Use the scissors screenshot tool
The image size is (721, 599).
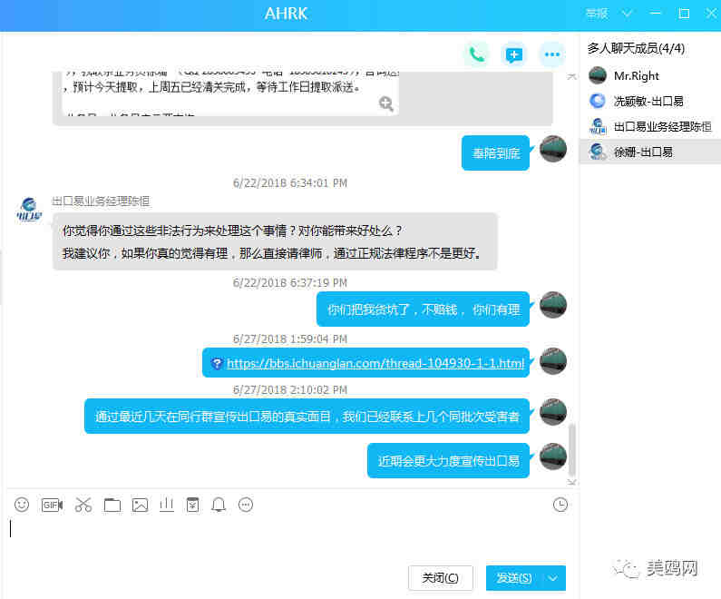pos(83,505)
